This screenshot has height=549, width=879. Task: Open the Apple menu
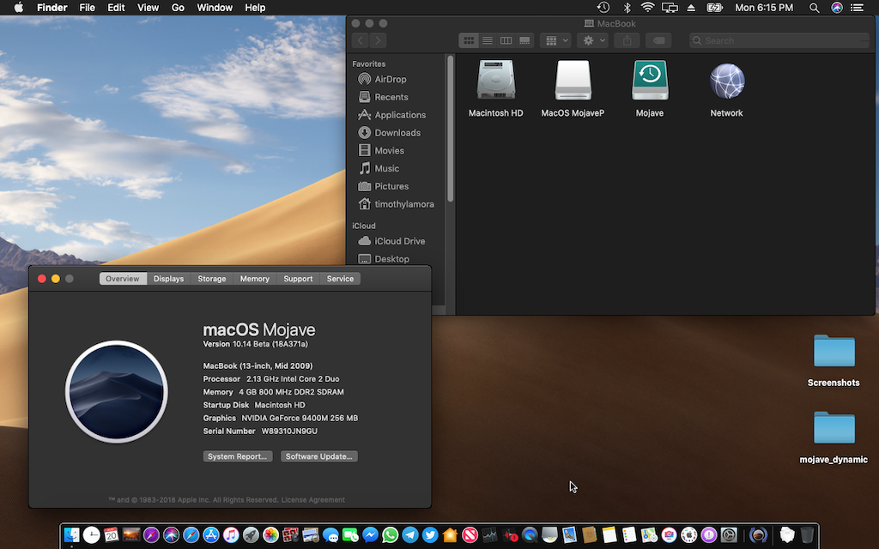19,7
